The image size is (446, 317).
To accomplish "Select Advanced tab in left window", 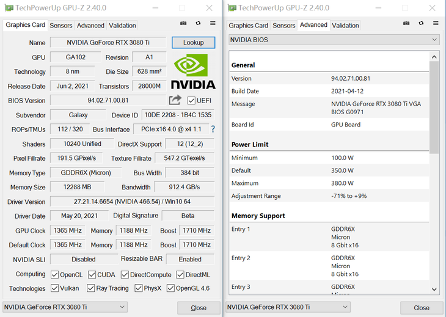I will 90,26.
